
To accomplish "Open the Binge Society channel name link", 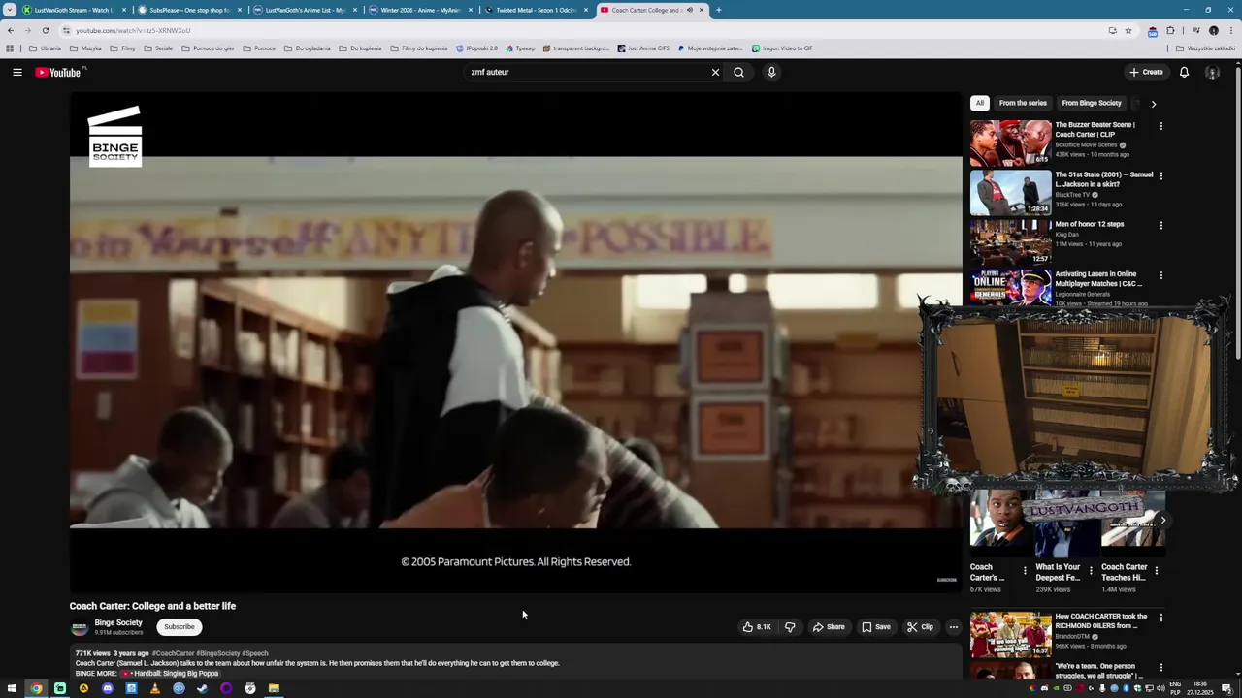I will tap(118, 622).
